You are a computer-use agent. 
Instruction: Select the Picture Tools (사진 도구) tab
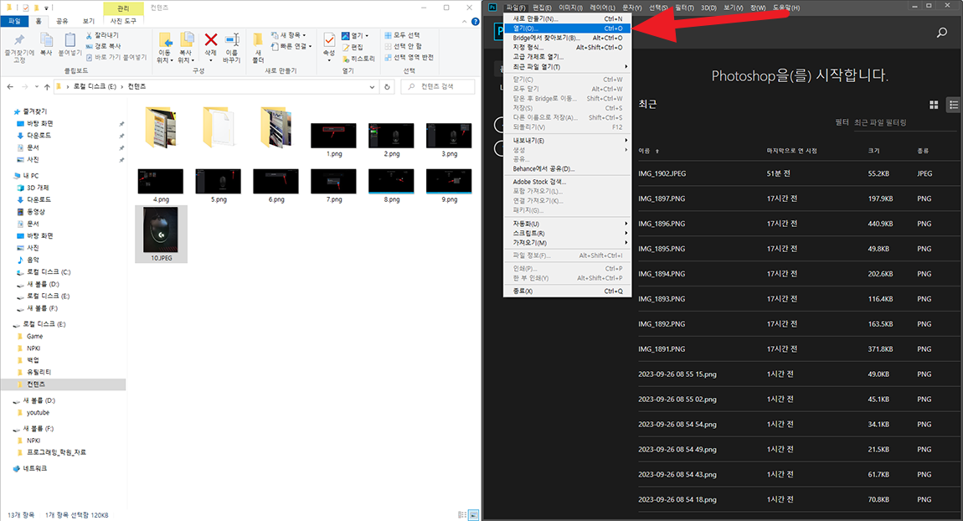tap(123, 21)
